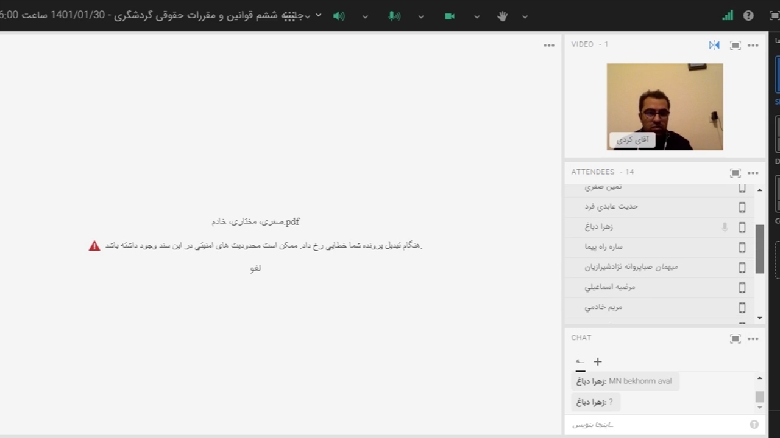Click the raise hand icon

tap(502, 16)
